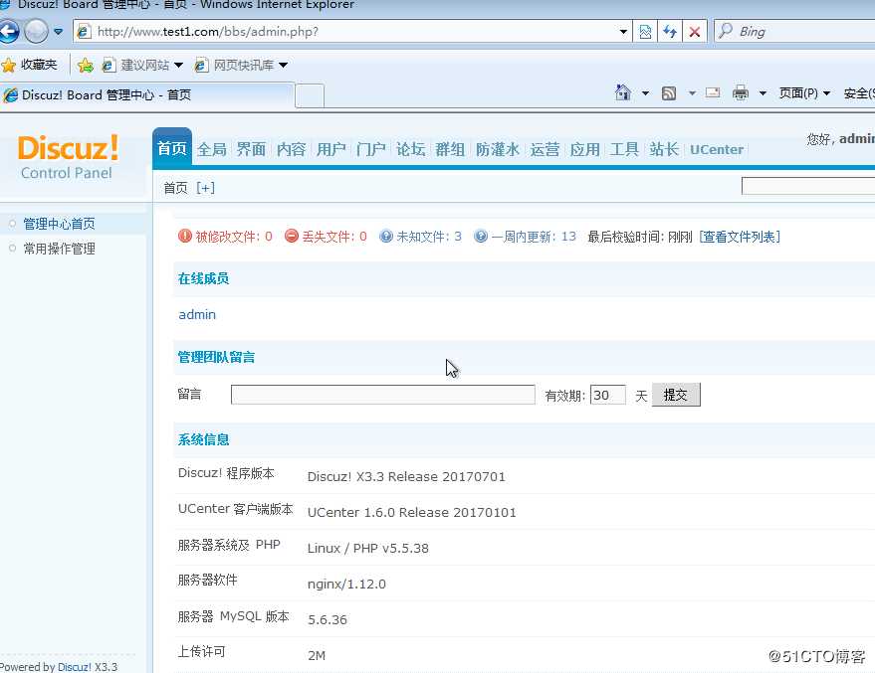The height and width of the screenshot is (673, 875).
Task: Open the recent pages dropdown arrow
Action: pyautogui.click(x=58, y=32)
